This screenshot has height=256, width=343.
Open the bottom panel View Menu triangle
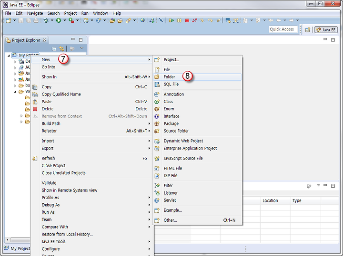pos(318,186)
